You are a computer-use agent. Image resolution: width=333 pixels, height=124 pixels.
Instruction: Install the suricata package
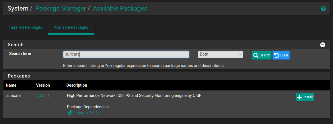(x=305, y=97)
